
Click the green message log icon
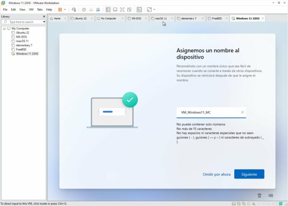(281, 204)
